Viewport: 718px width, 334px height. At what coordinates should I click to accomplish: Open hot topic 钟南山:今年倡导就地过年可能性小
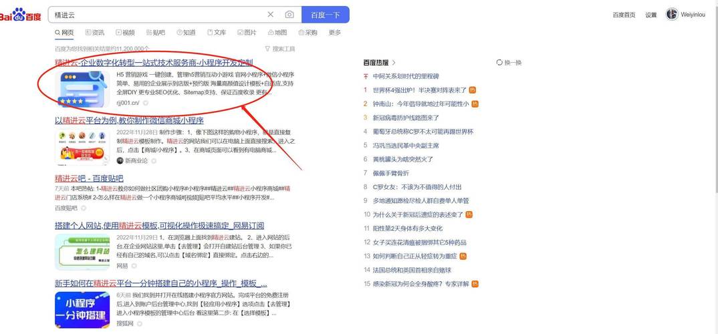pos(421,104)
